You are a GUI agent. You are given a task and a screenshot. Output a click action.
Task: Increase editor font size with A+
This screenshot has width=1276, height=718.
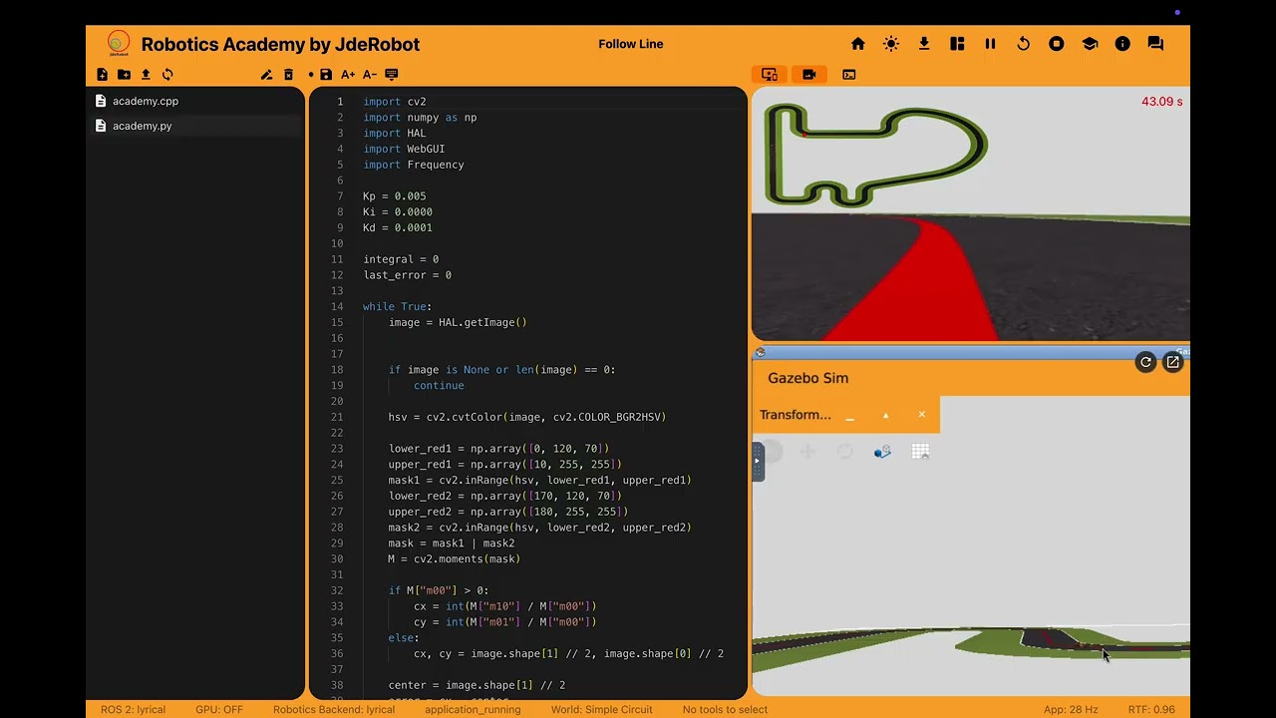348,75
